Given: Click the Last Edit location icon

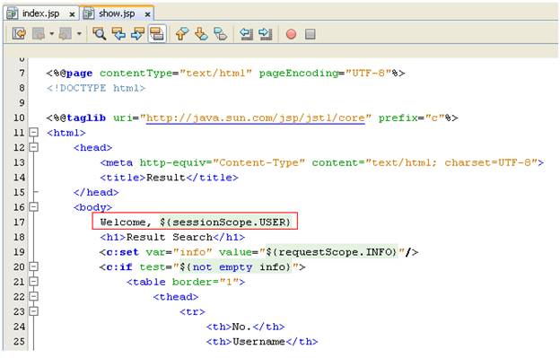Looking at the screenshot, I should [x=19, y=34].
